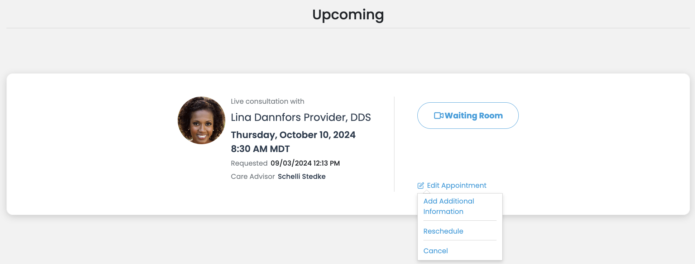Select Reschedule from the appointment menu

coord(443,231)
